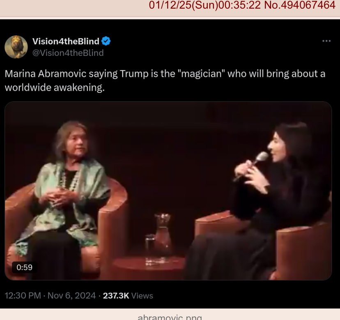Click the 0:59 video duration badge
Image resolution: width=340 pixels, height=320 pixels.
24,267
